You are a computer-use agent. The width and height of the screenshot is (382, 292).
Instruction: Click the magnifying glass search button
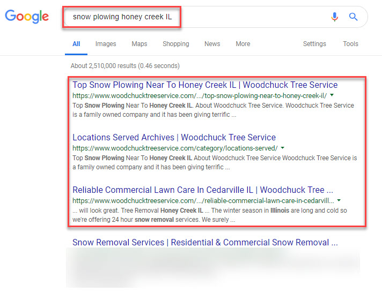coord(353,17)
